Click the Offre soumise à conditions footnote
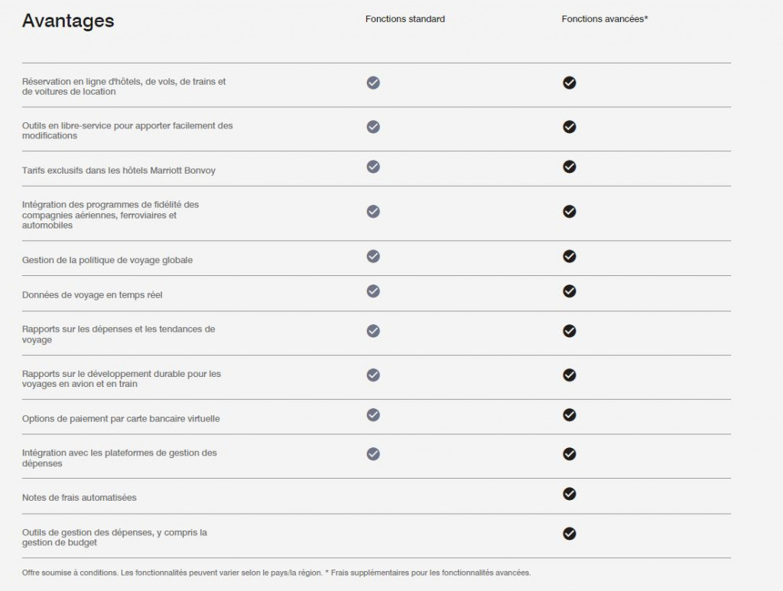This screenshot has width=783, height=591. pos(276,573)
